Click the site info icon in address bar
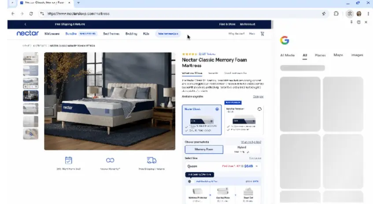This screenshot has height=204, width=373. pos(42,14)
